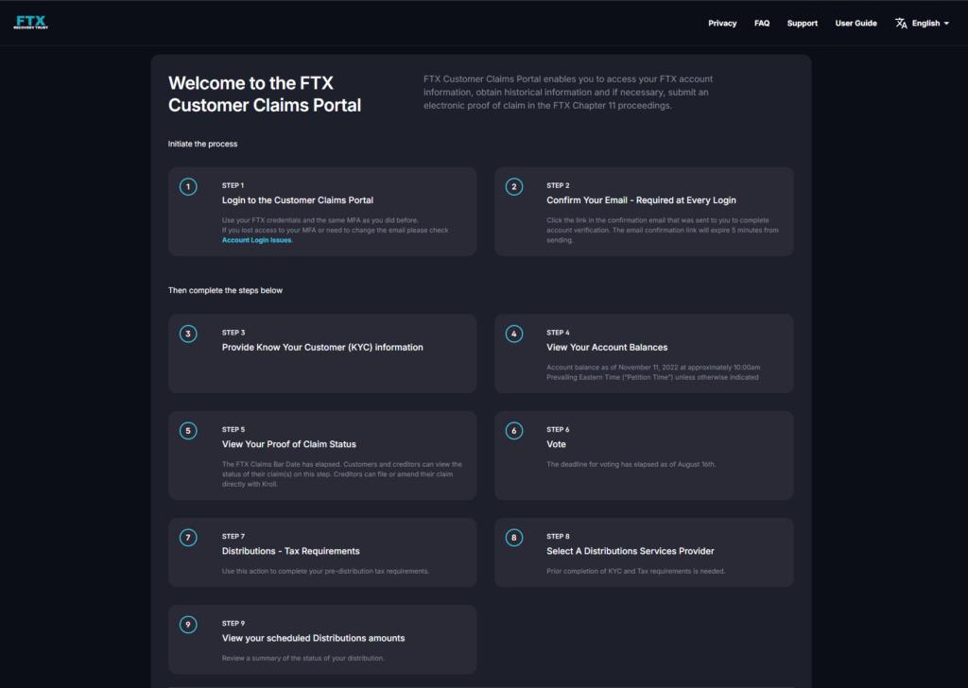Click the 'STEP 8' label
This screenshot has width=968, height=688.
coord(558,537)
